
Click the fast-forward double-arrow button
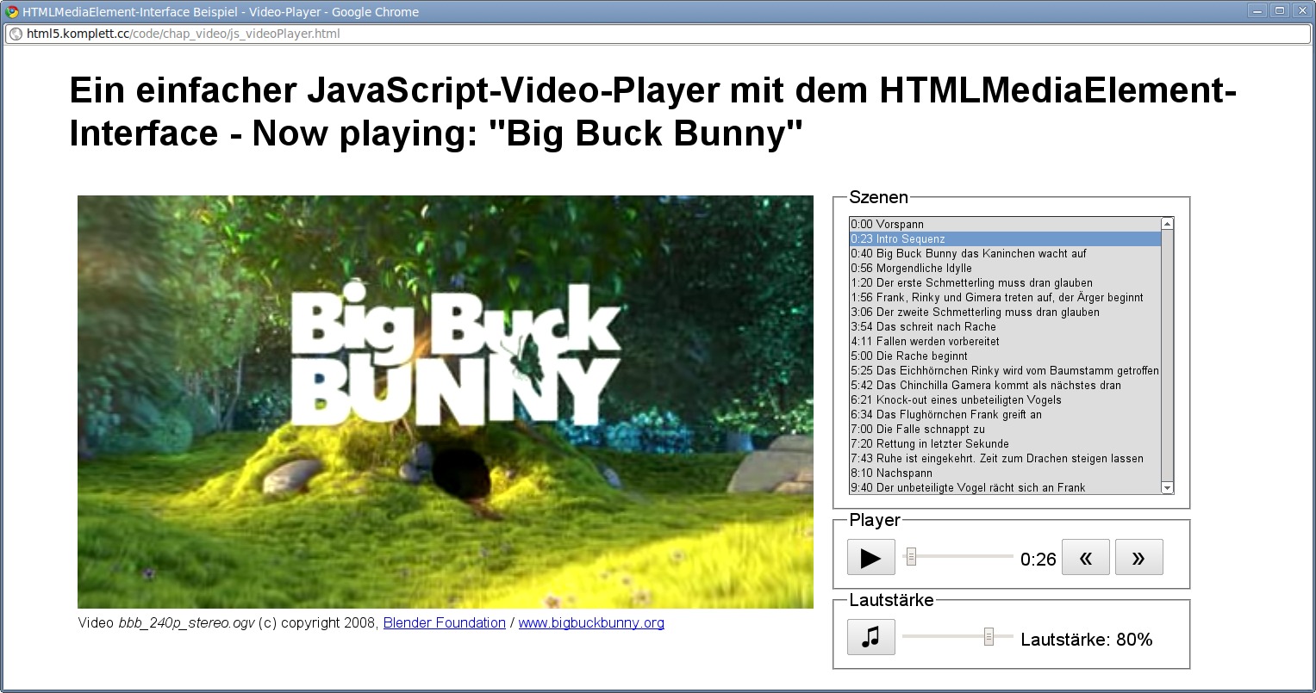(1138, 558)
